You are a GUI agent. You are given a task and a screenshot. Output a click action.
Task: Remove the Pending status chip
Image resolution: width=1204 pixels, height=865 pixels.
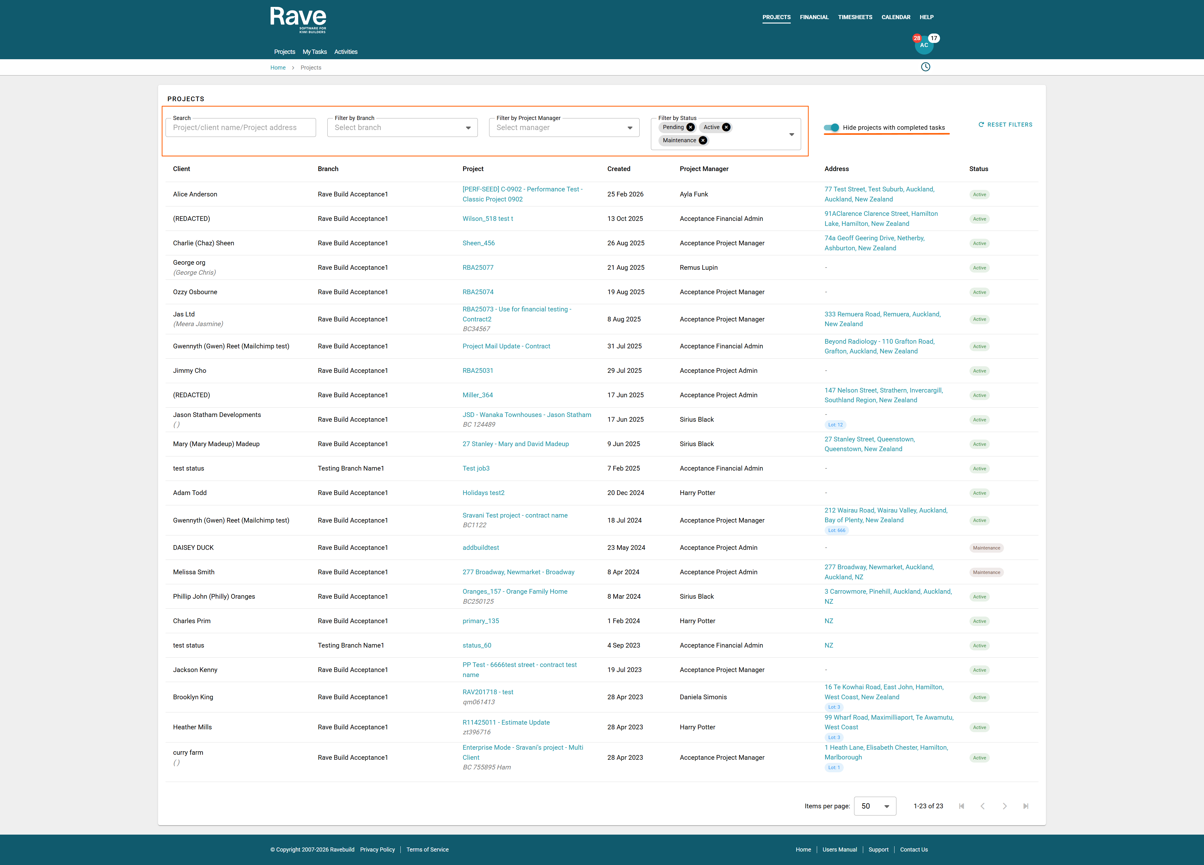690,127
